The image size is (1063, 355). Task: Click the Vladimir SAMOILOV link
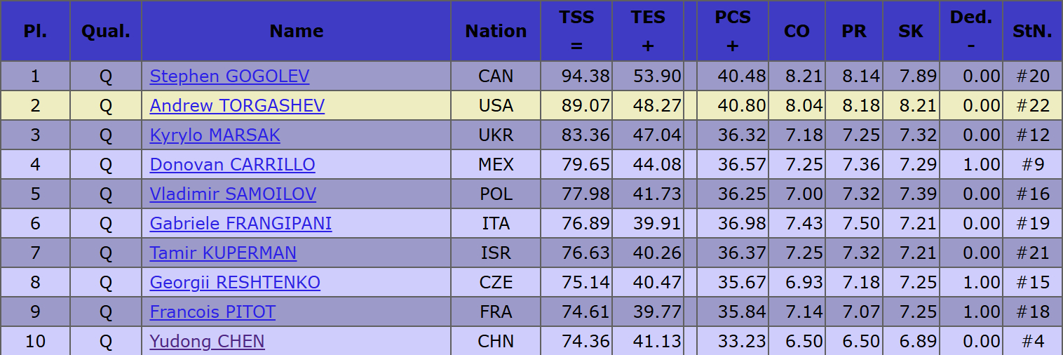coord(233,194)
